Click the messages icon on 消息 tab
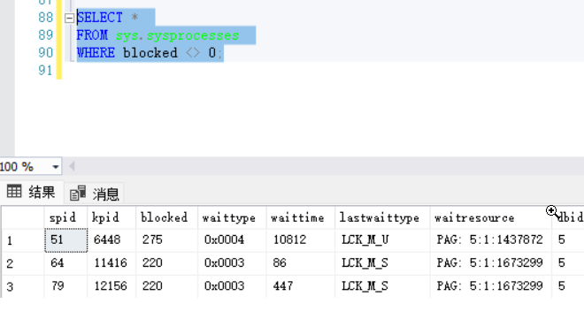Viewport: 584px width, 319px height. [78, 194]
